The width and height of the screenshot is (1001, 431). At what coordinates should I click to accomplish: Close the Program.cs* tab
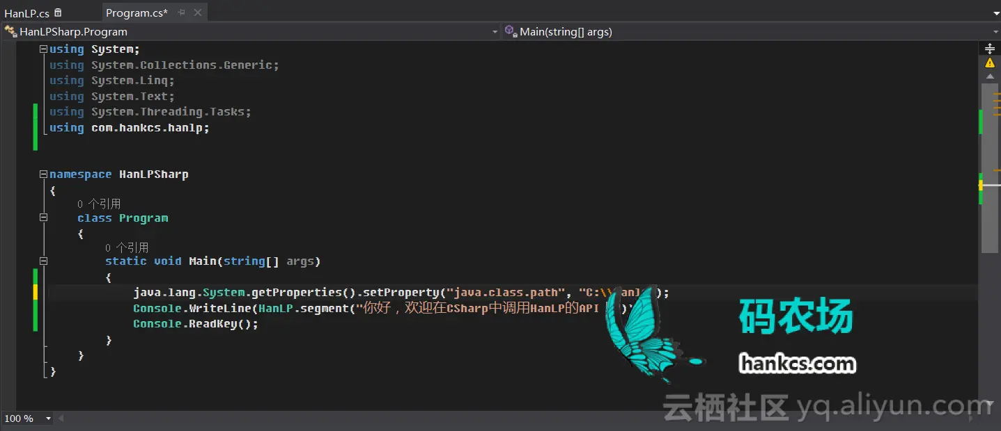[198, 13]
